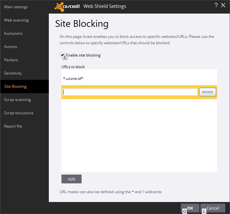Open Sensitivity settings
The height and width of the screenshot is (214, 230).
(13, 73)
